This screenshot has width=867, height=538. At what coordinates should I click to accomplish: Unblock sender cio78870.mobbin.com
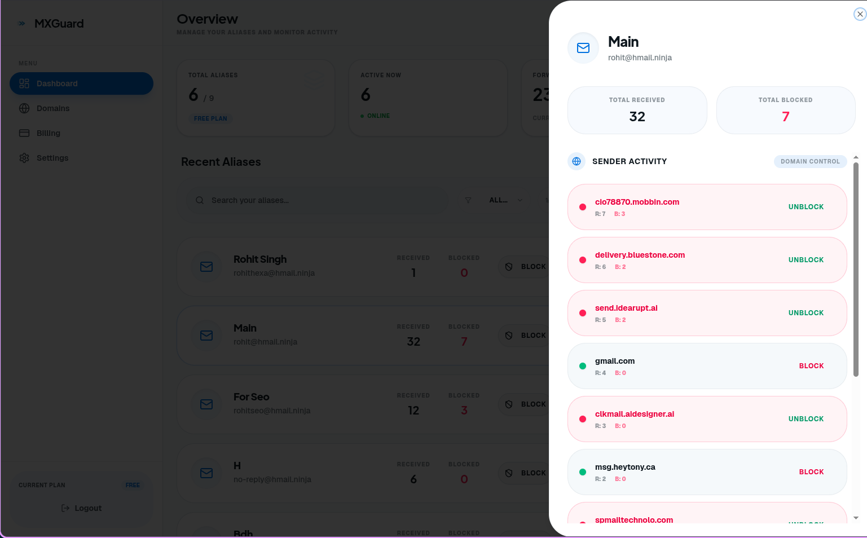pyautogui.click(x=806, y=207)
